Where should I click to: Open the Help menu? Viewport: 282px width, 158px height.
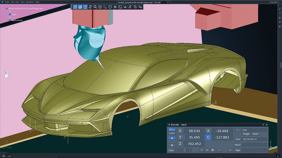click(x=37, y=2)
